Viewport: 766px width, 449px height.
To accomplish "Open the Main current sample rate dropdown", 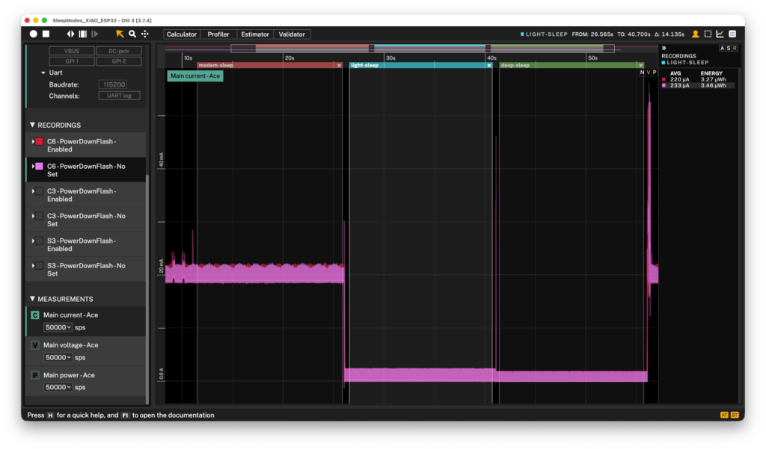I will tap(58, 327).
